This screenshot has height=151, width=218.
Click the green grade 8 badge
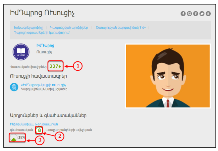39,130
